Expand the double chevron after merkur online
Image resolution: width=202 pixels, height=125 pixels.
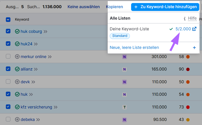pos(50,57)
